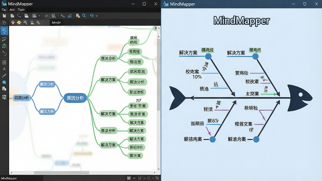Click the '10%' label on the fishbone diagram
The height and width of the screenshot is (181, 322).
click(197, 77)
